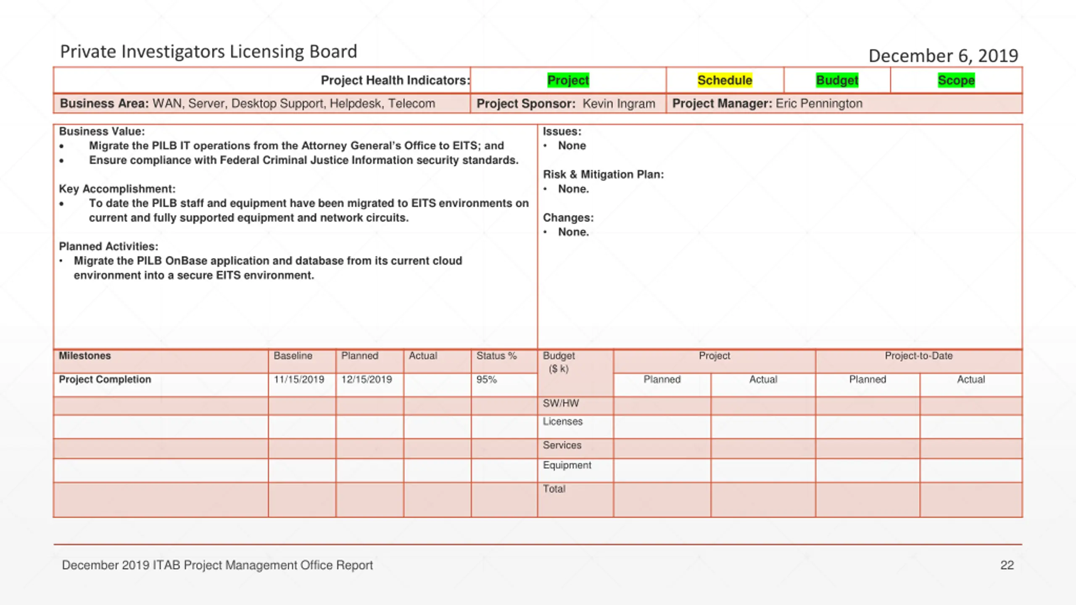
Task: Click the 'Project' budget group header
Action: [x=714, y=356]
